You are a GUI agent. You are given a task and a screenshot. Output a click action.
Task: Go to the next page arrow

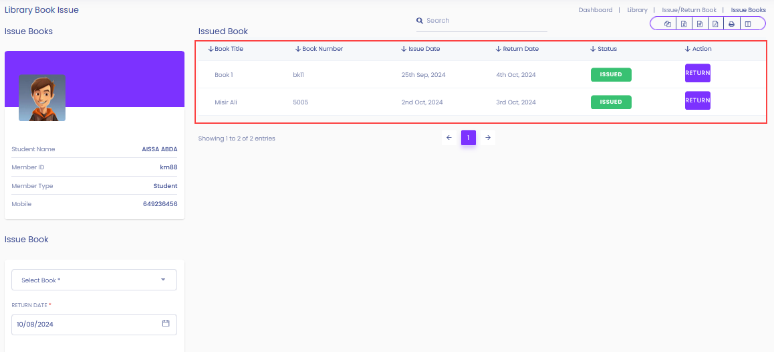pyautogui.click(x=488, y=138)
